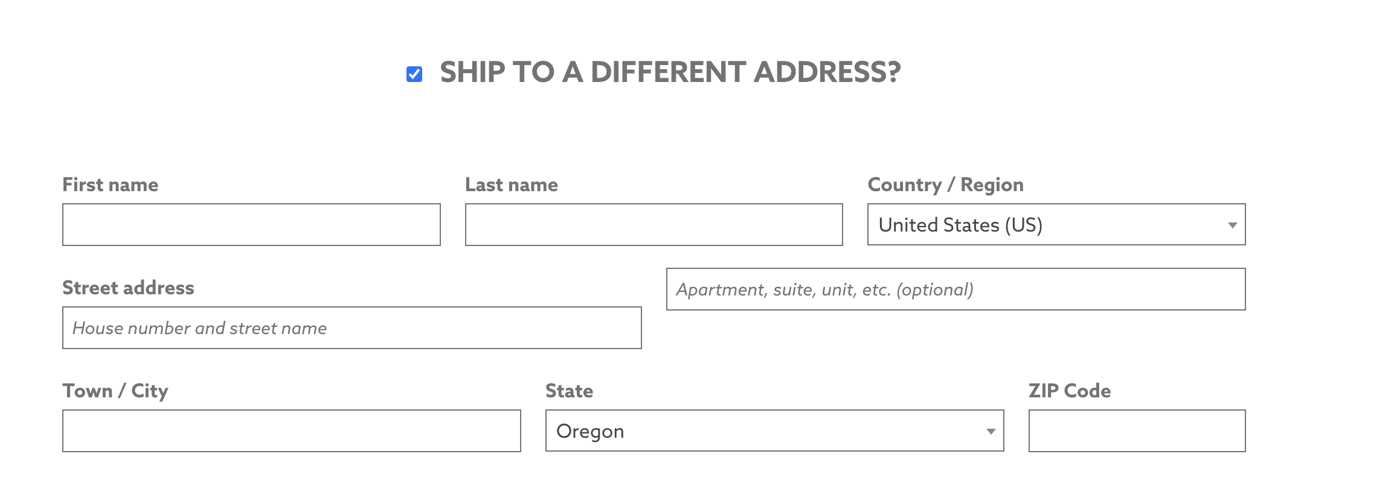Click the 'United States (US)' selected value text
Viewport: 1394px width, 486px height.
960,225
